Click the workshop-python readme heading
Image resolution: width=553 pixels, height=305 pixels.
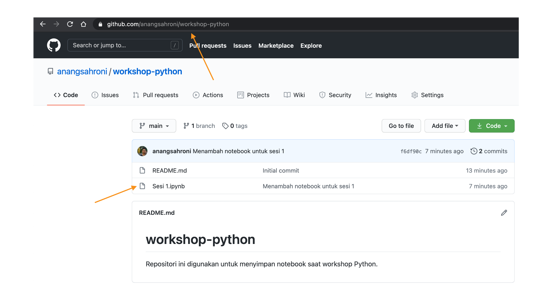[x=200, y=239]
